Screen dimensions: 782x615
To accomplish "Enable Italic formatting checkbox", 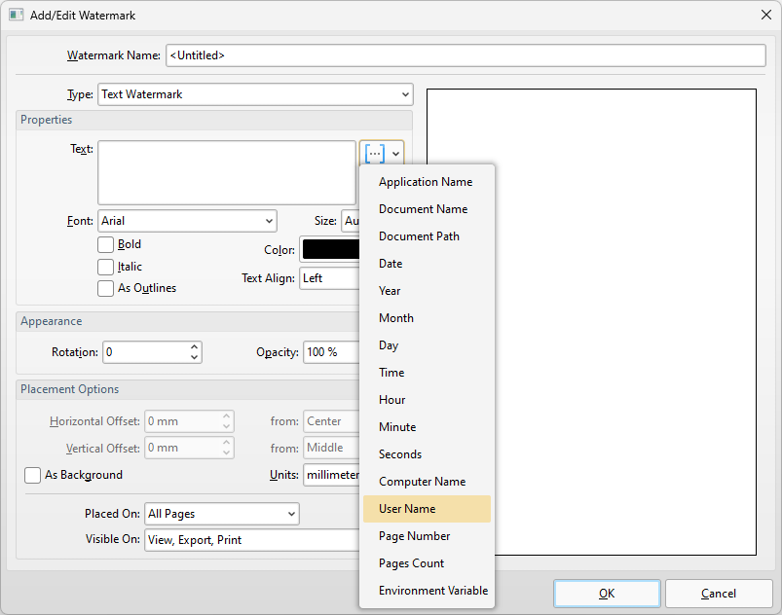I will (x=105, y=267).
